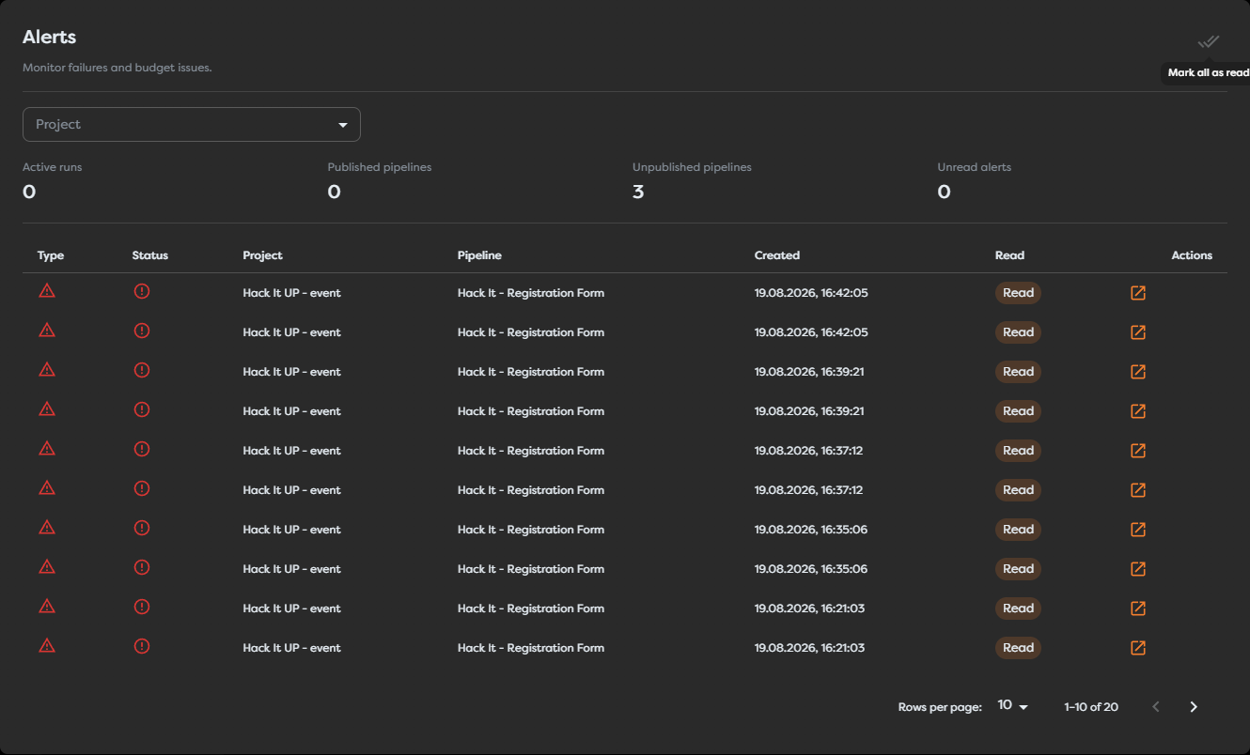Viewport: 1250px width, 755px height.
Task: Click the Type column header
Action: [x=51, y=255]
